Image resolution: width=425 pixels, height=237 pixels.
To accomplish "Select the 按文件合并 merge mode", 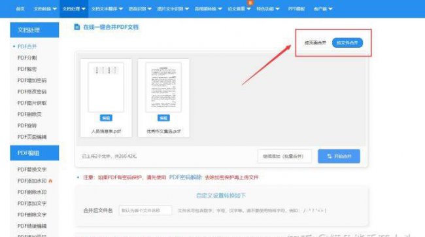I will click(347, 43).
